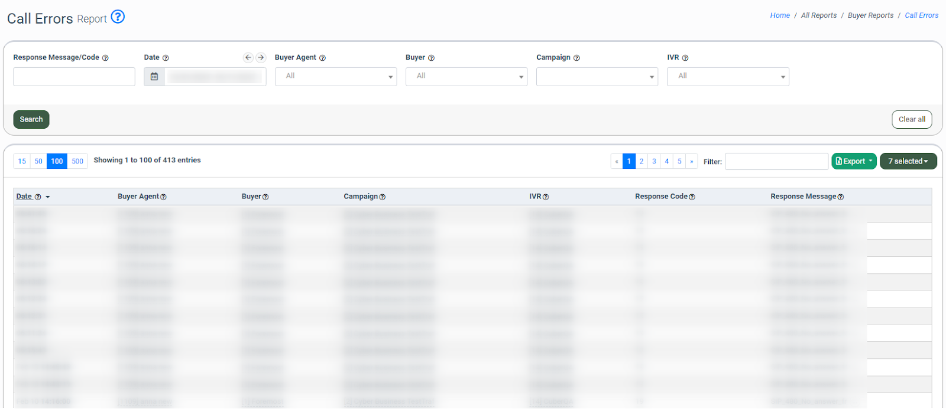Go to page 3 of results
The height and width of the screenshot is (409, 946).
[x=654, y=161]
